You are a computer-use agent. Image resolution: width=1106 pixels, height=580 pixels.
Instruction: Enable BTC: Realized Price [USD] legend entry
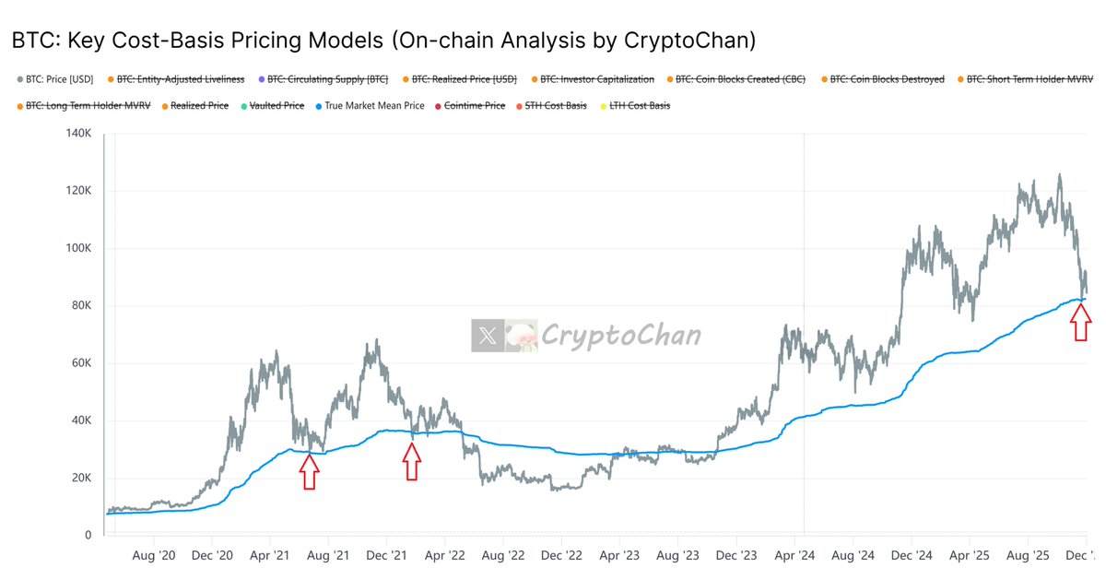click(464, 79)
